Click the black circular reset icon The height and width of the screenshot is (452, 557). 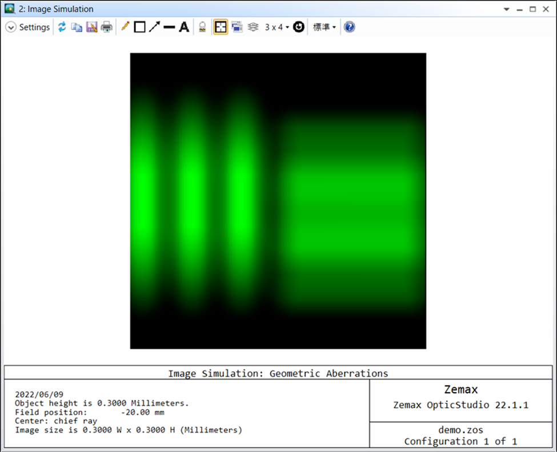coord(299,27)
